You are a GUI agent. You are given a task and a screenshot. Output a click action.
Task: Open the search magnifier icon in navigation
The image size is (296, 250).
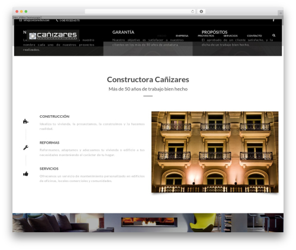point(274,35)
